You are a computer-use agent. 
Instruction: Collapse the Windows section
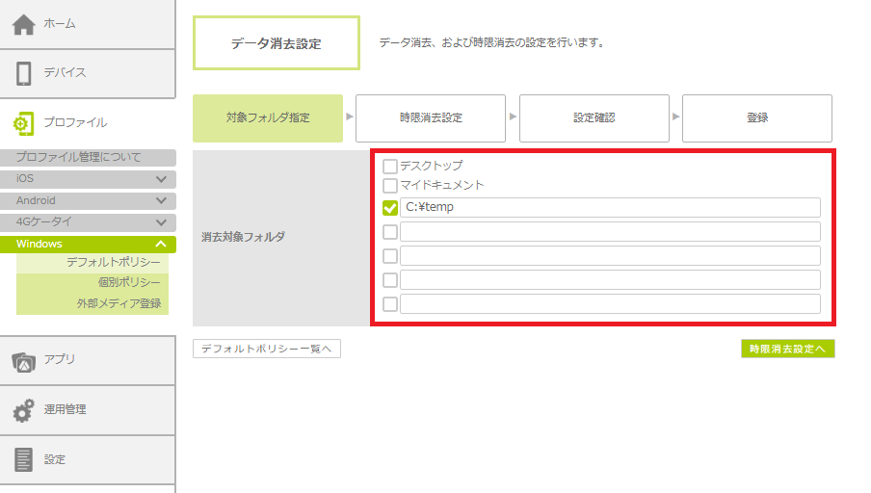[x=161, y=245]
